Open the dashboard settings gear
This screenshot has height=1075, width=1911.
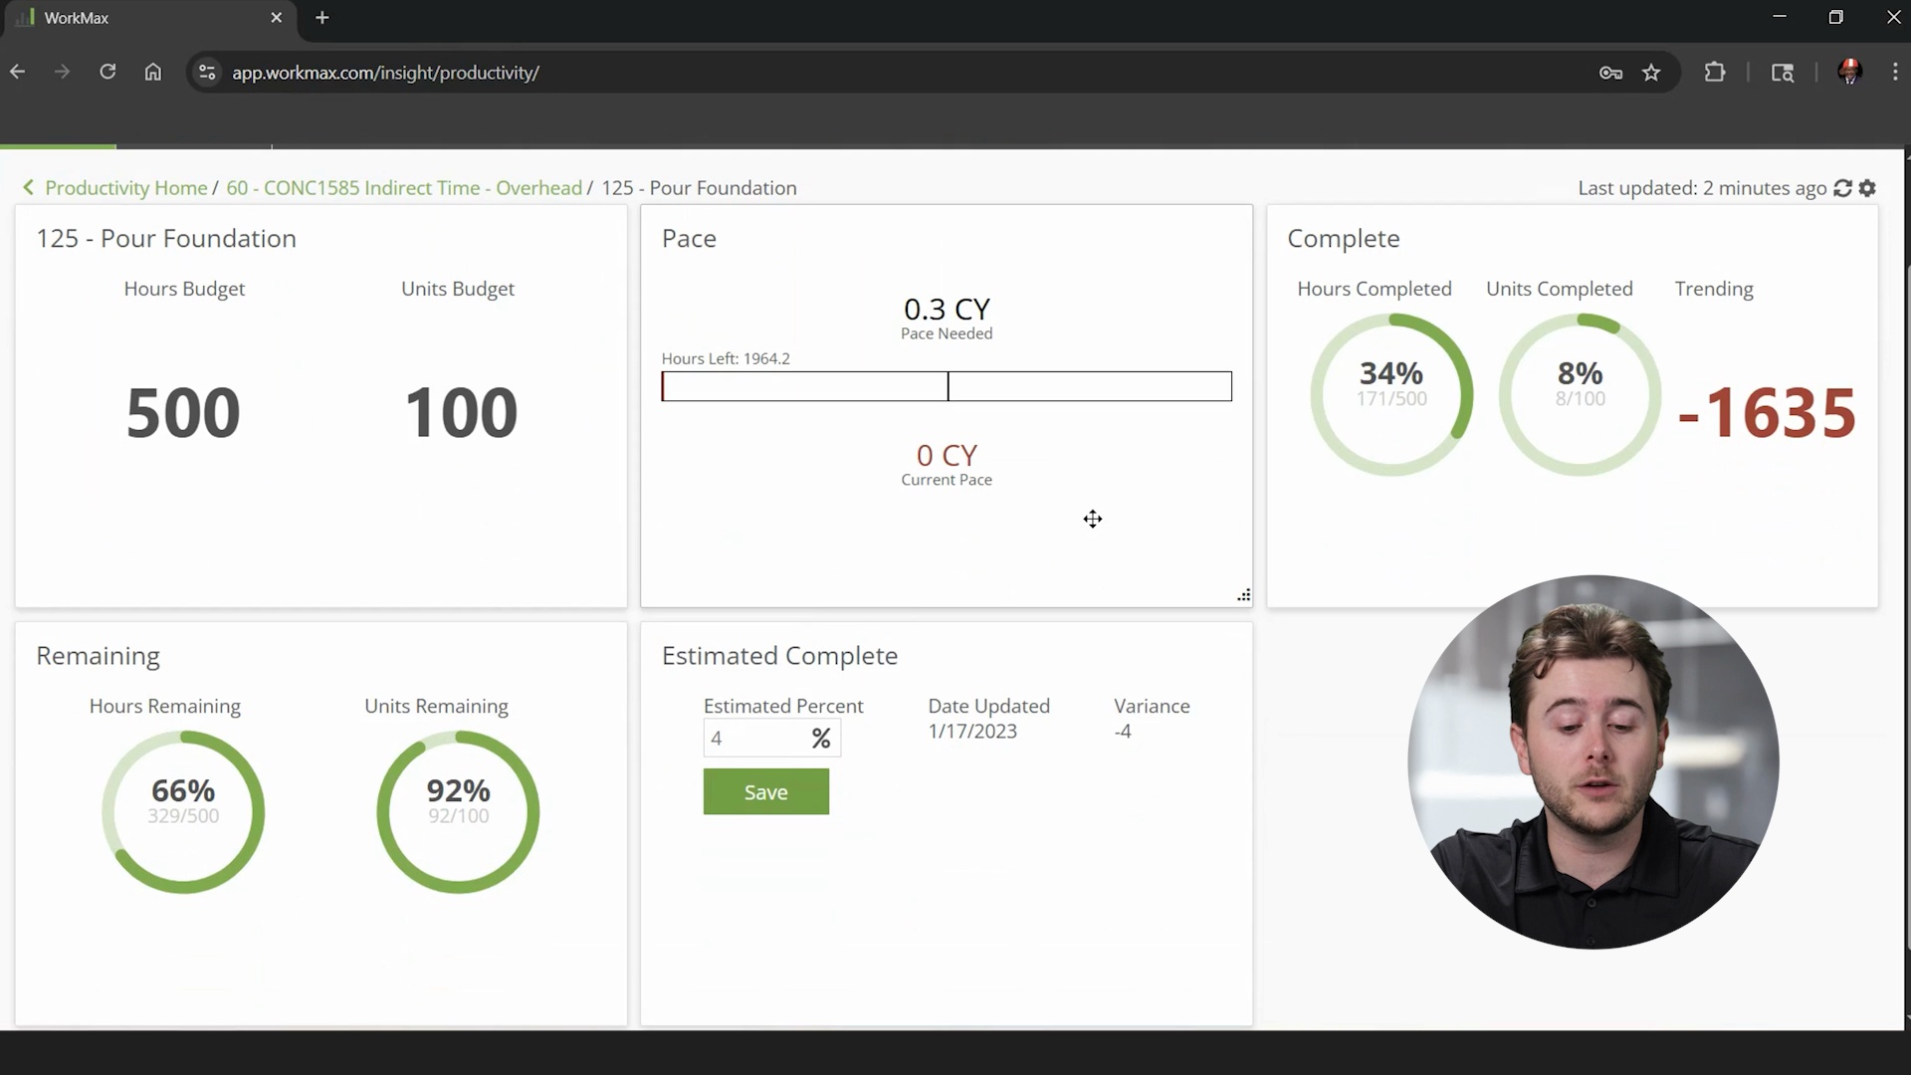coord(1868,188)
